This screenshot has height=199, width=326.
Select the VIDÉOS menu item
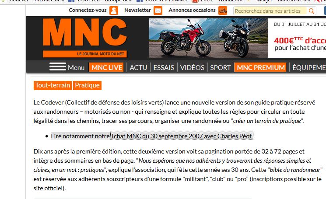(x=192, y=67)
